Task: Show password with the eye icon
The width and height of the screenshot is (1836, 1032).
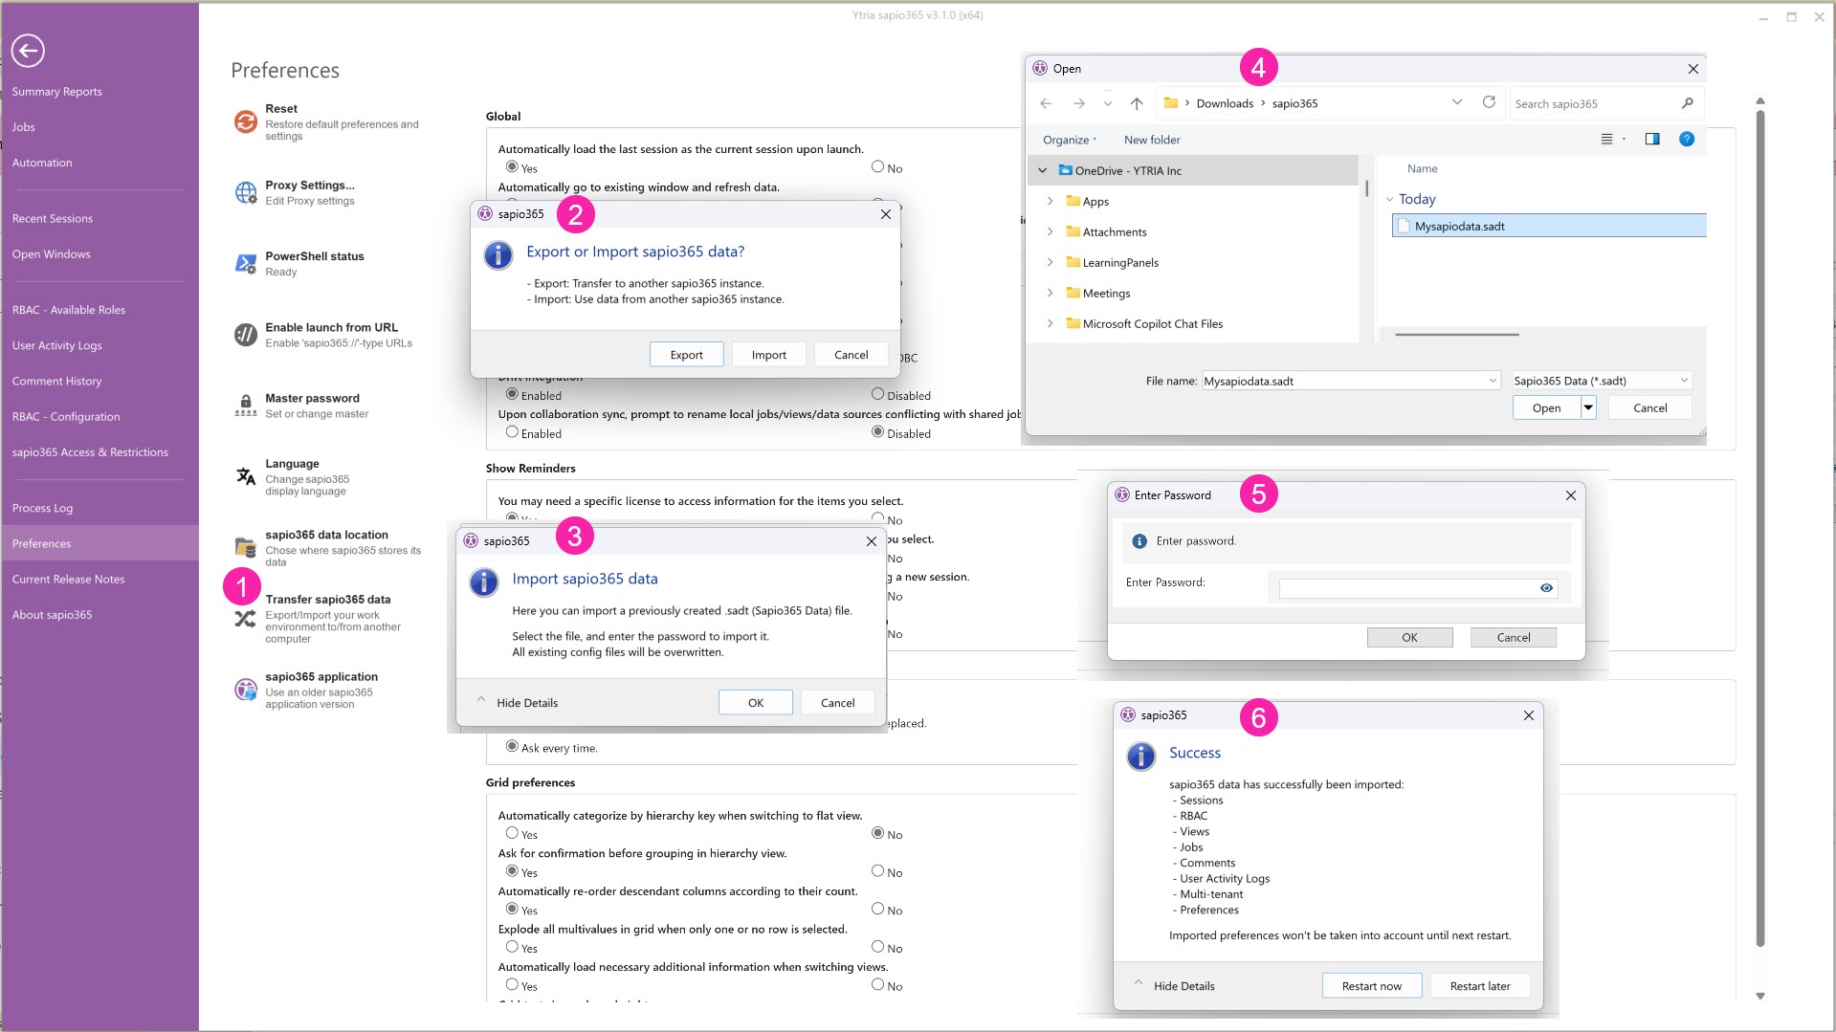Action: [1546, 588]
